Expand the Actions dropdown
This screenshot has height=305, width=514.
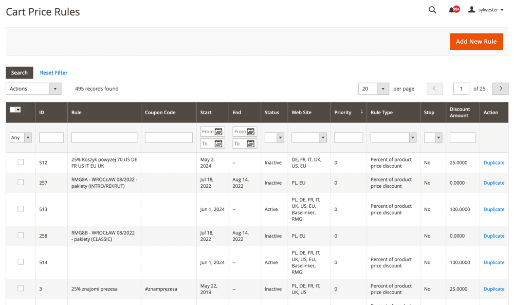33,88
